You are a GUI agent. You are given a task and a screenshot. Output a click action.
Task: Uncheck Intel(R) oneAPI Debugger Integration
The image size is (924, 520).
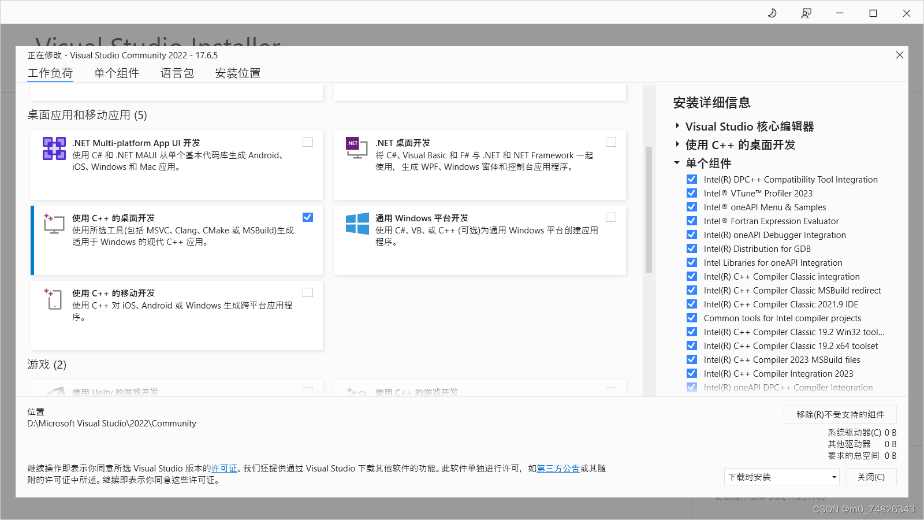tap(692, 235)
